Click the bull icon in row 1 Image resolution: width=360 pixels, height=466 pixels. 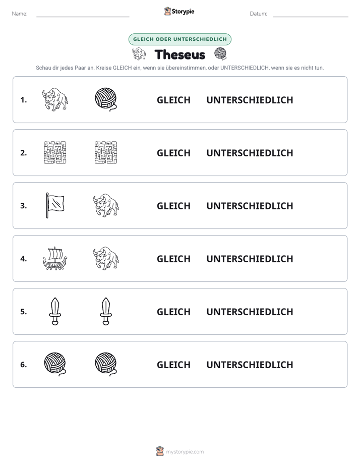55,99
